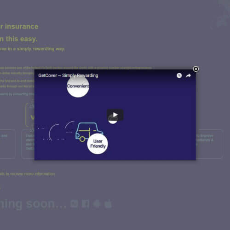Image resolution: width=230 pixels, height=230 pixels.
Task: Click the dimmed Apple icon
Action: tap(108, 204)
